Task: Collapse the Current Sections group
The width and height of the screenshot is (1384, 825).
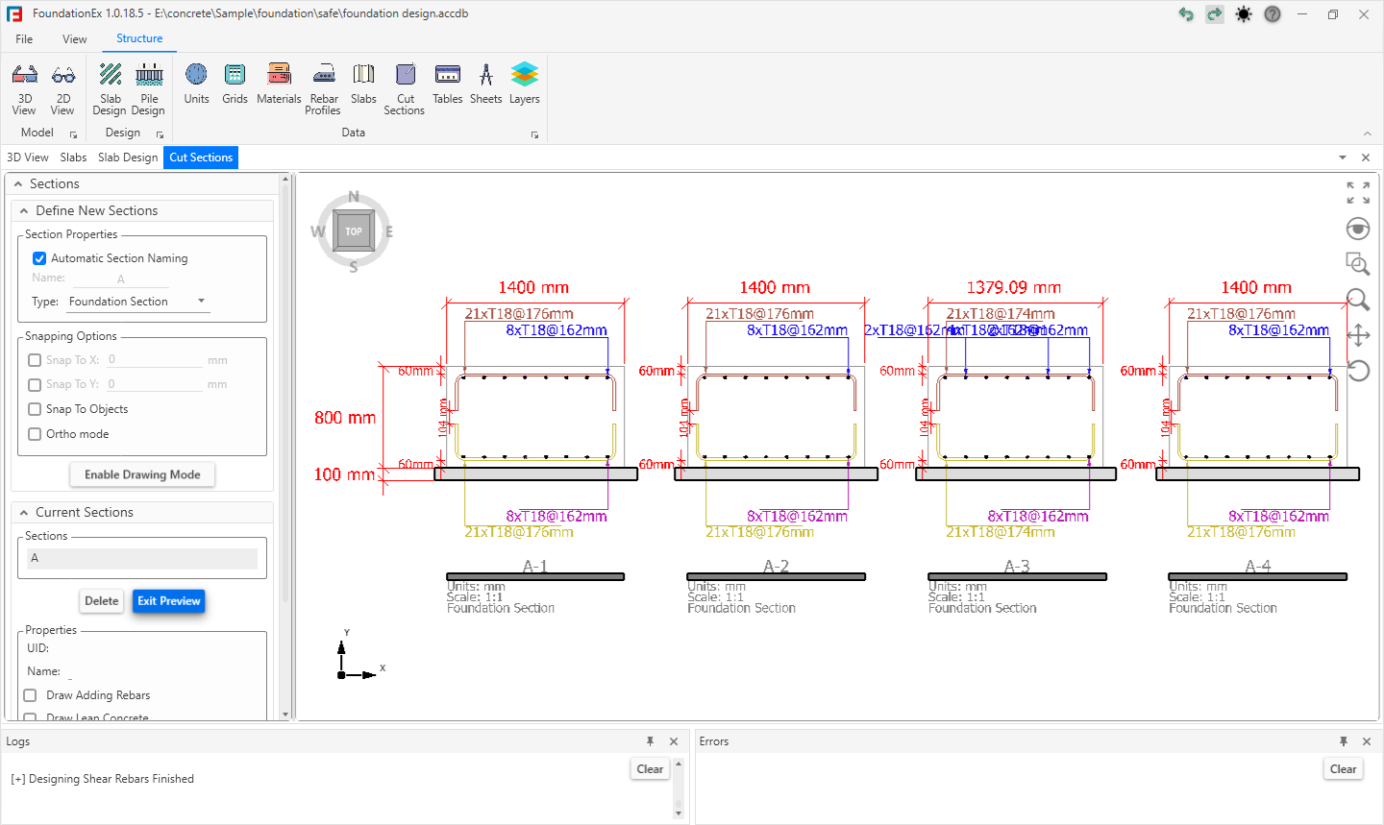Action: tap(24, 513)
